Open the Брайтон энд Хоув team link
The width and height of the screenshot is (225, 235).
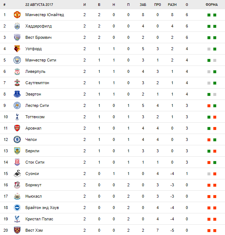click(x=42, y=208)
